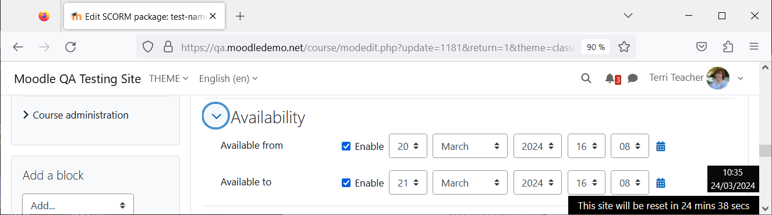Open calendar picker for Available from
Image resolution: width=772 pixels, height=215 pixels.
coord(661,146)
